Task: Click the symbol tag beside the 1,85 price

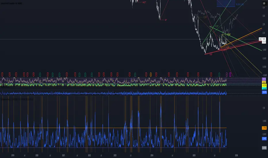Action: pyautogui.click(x=260, y=39)
